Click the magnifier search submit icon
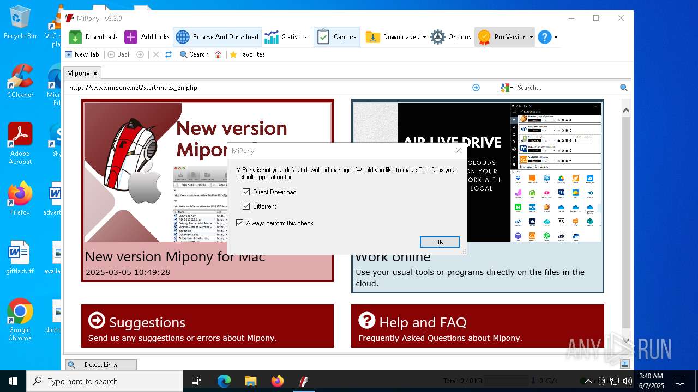The width and height of the screenshot is (698, 392). pos(624,88)
